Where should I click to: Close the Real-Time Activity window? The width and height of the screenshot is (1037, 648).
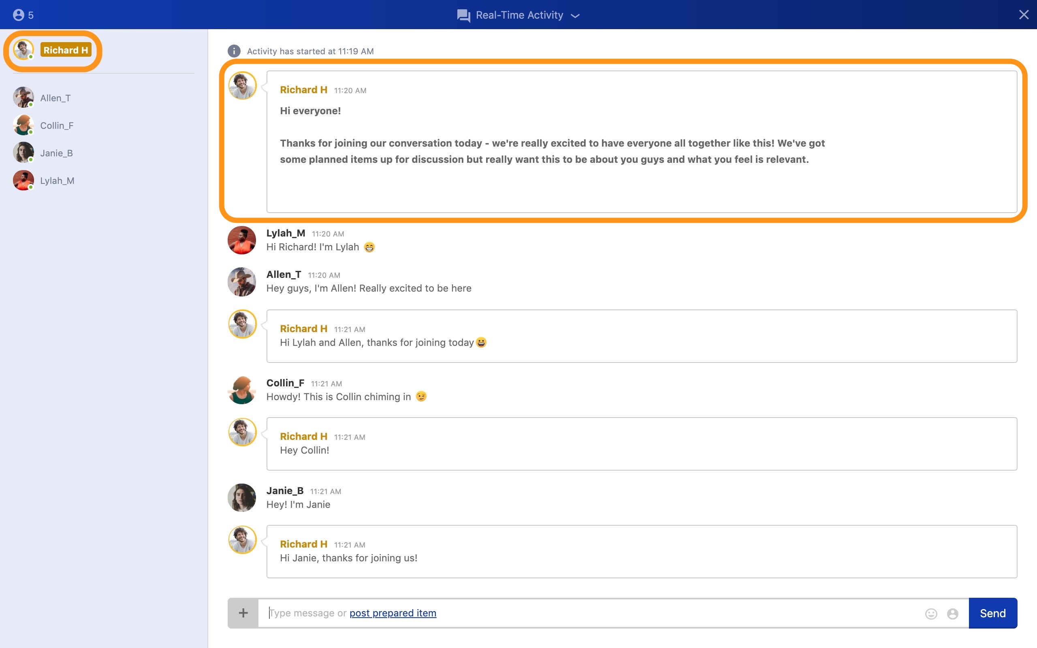(1024, 15)
